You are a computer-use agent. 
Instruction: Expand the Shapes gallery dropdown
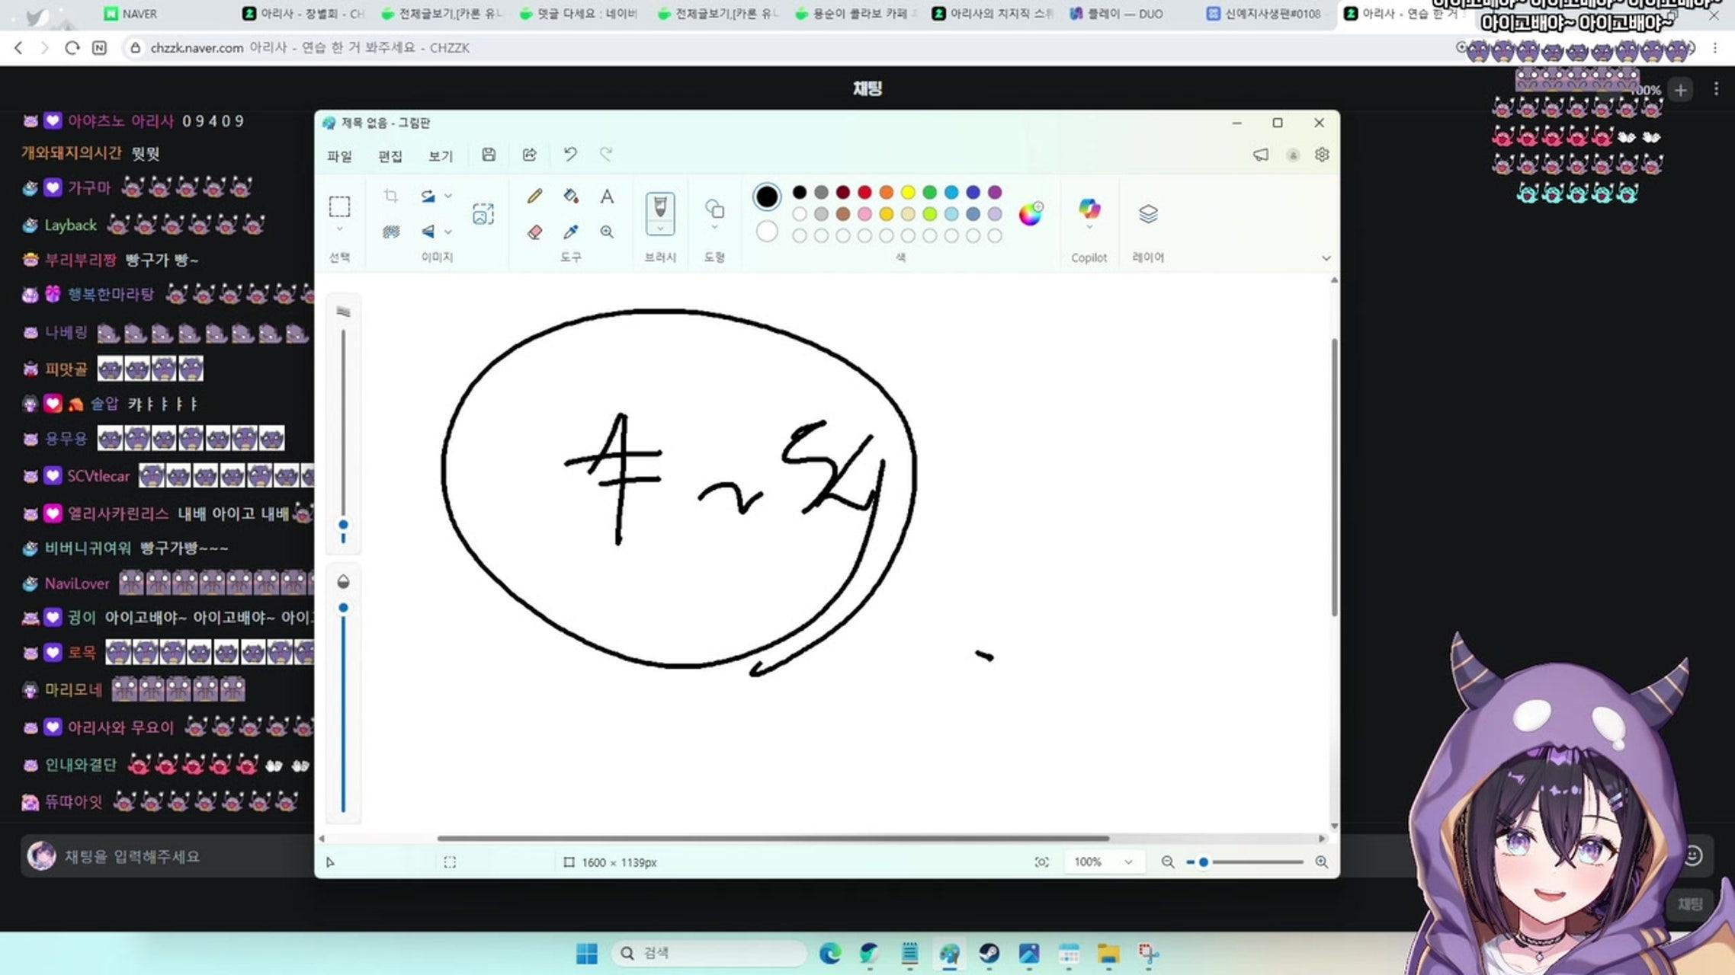(714, 227)
